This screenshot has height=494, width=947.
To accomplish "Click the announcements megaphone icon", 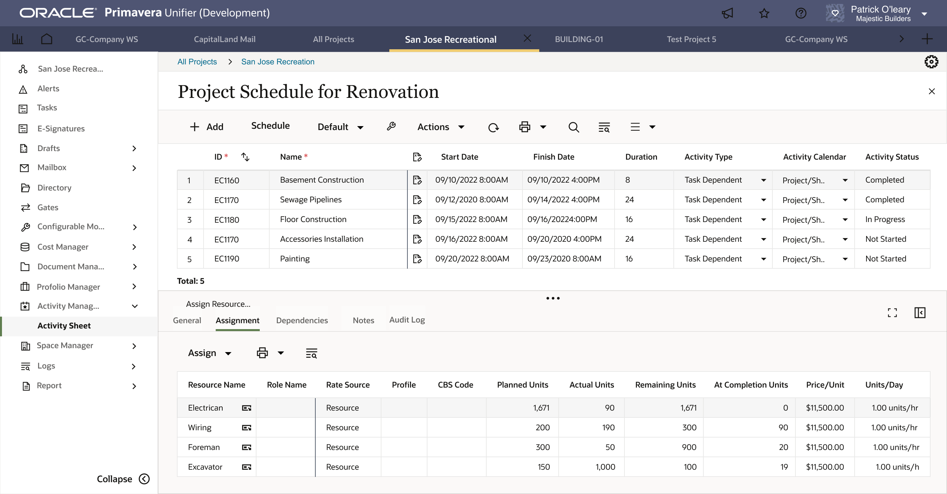I will pyautogui.click(x=727, y=13).
